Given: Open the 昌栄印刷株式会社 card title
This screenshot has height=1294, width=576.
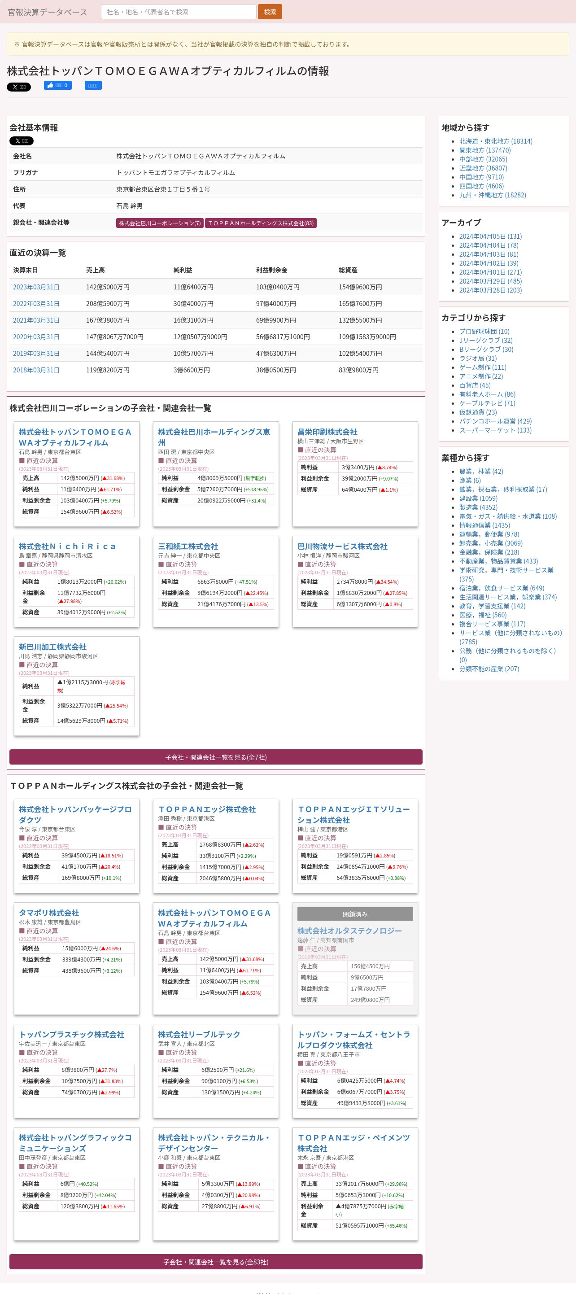Looking at the screenshot, I should pos(327,432).
